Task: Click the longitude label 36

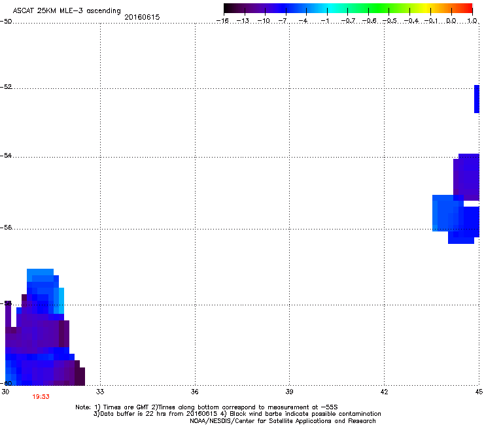Action: click(x=195, y=392)
